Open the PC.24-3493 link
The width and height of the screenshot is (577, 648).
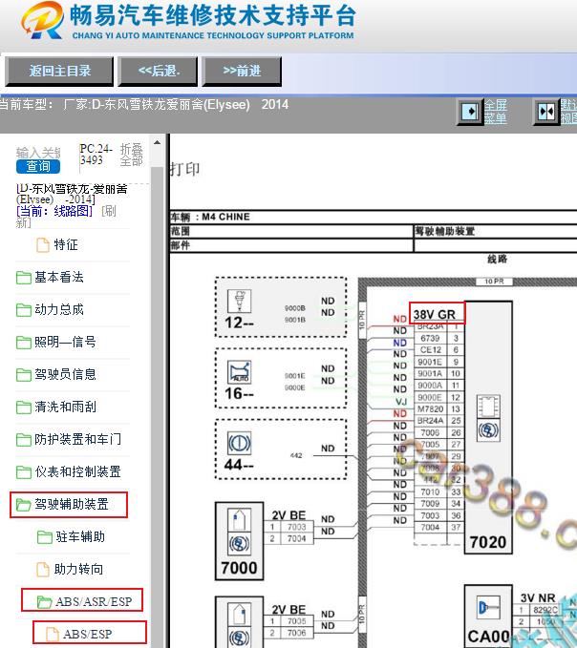pos(96,155)
